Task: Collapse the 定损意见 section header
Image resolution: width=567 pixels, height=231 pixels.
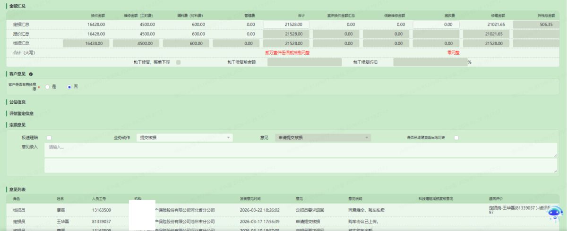Action: click(x=17, y=125)
